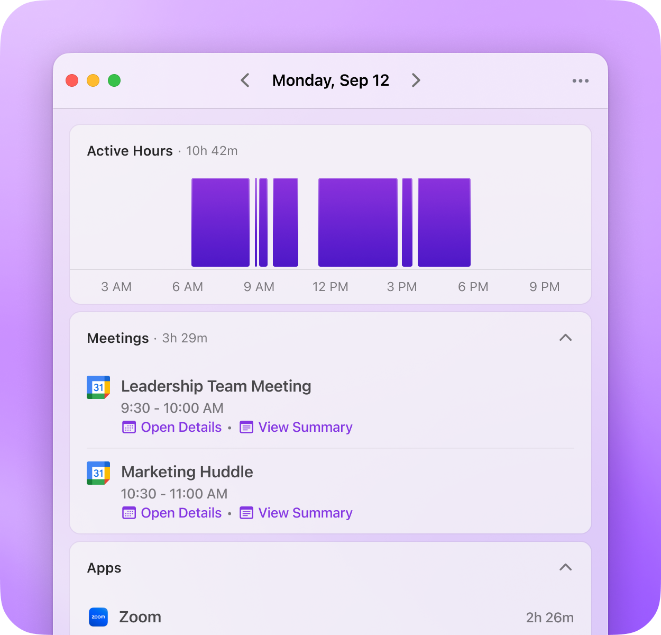Click summary icon under Marketing Huddle
This screenshot has height=635, width=661.
[246, 513]
